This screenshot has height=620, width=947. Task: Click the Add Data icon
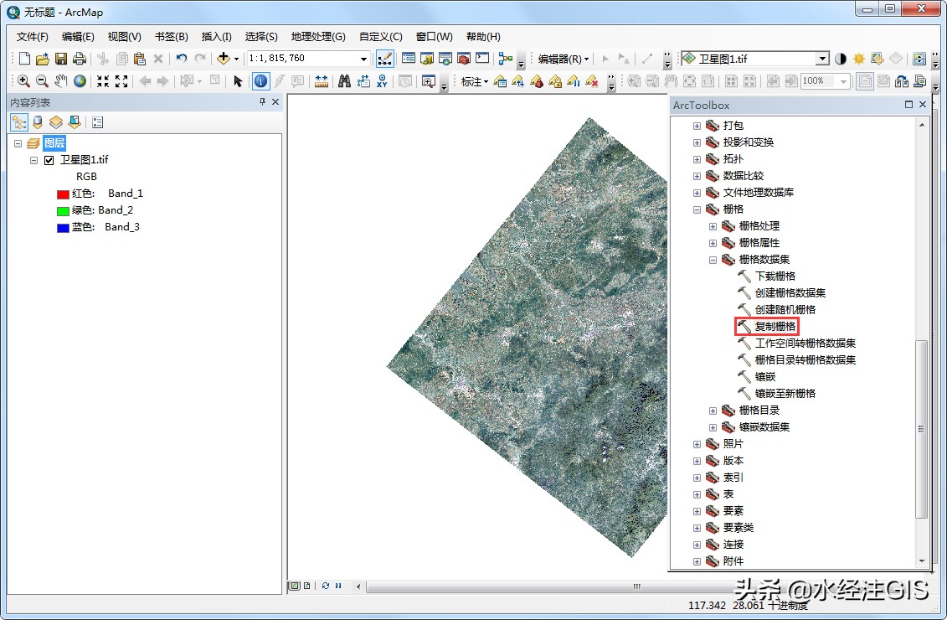pos(223,58)
